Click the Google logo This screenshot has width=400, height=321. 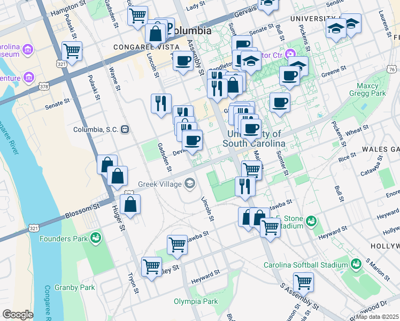pos(18,315)
